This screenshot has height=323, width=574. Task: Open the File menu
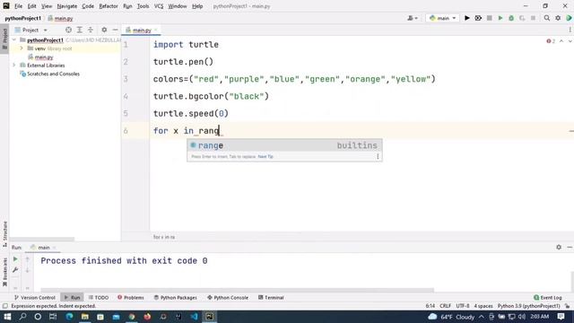pyautogui.click(x=18, y=6)
